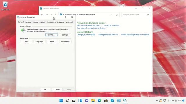
Task: Switch to the Security tab
Action: (28, 22)
